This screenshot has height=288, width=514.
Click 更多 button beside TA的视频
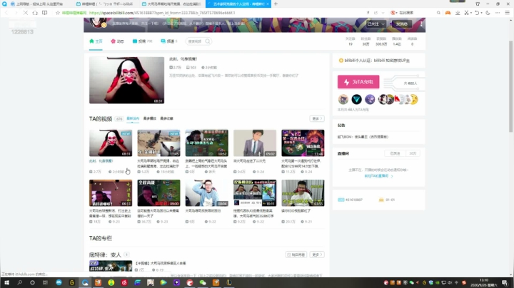tap(317, 118)
